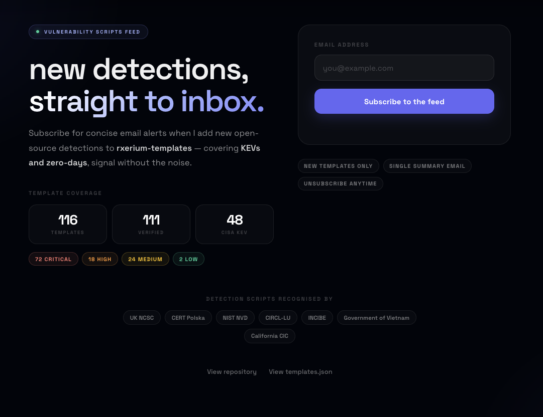This screenshot has width=543, height=417.
Task: Click the INCIBE chip
Action: tap(317, 317)
